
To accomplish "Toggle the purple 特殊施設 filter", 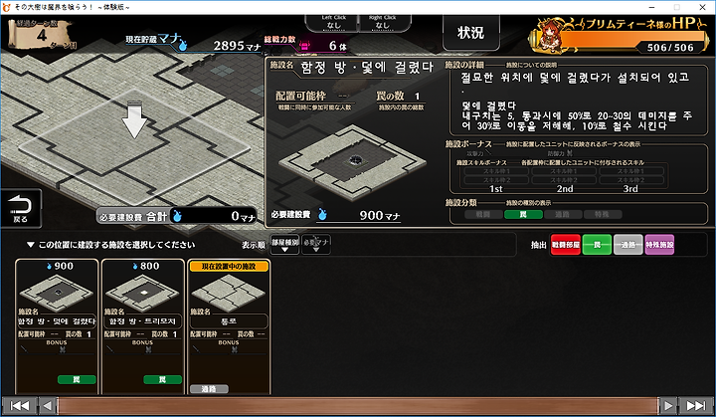I will tap(659, 245).
